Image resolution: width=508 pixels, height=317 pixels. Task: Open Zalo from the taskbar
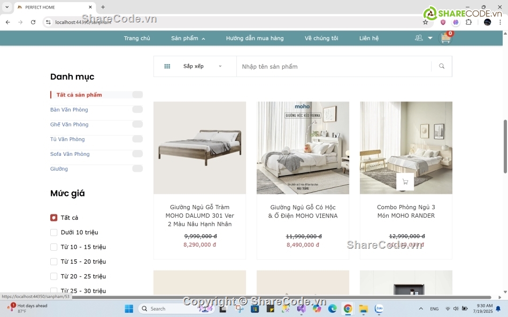pyautogui.click(x=379, y=308)
